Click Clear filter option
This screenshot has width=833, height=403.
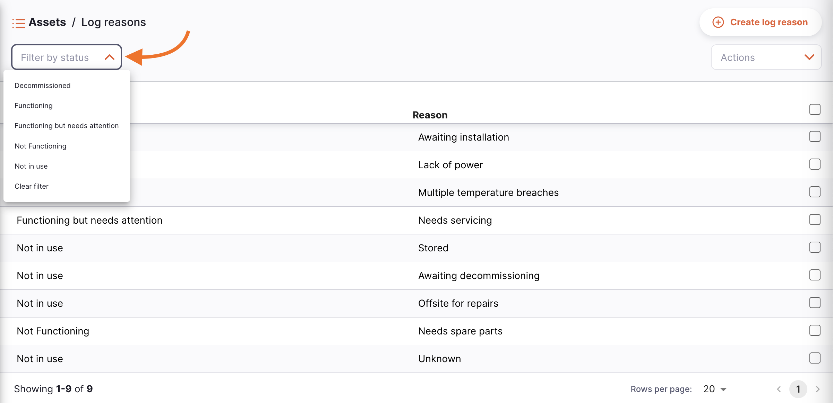32,186
